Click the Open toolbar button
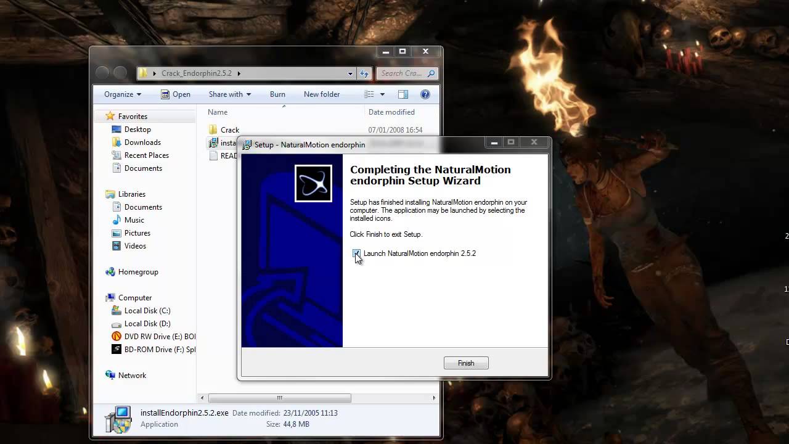 pos(176,94)
